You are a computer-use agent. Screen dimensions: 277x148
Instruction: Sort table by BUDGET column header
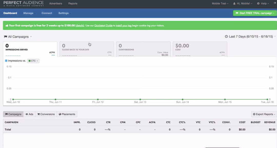click(x=256, y=122)
